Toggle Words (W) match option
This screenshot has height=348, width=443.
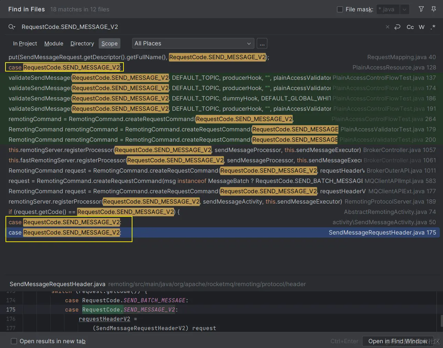tap(422, 27)
